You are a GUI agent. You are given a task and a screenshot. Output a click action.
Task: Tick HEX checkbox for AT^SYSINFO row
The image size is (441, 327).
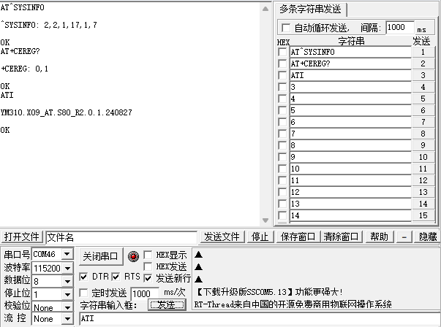pos(282,53)
